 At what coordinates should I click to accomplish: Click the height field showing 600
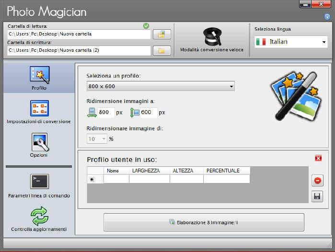pyautogui.click(x=149, y=112)
